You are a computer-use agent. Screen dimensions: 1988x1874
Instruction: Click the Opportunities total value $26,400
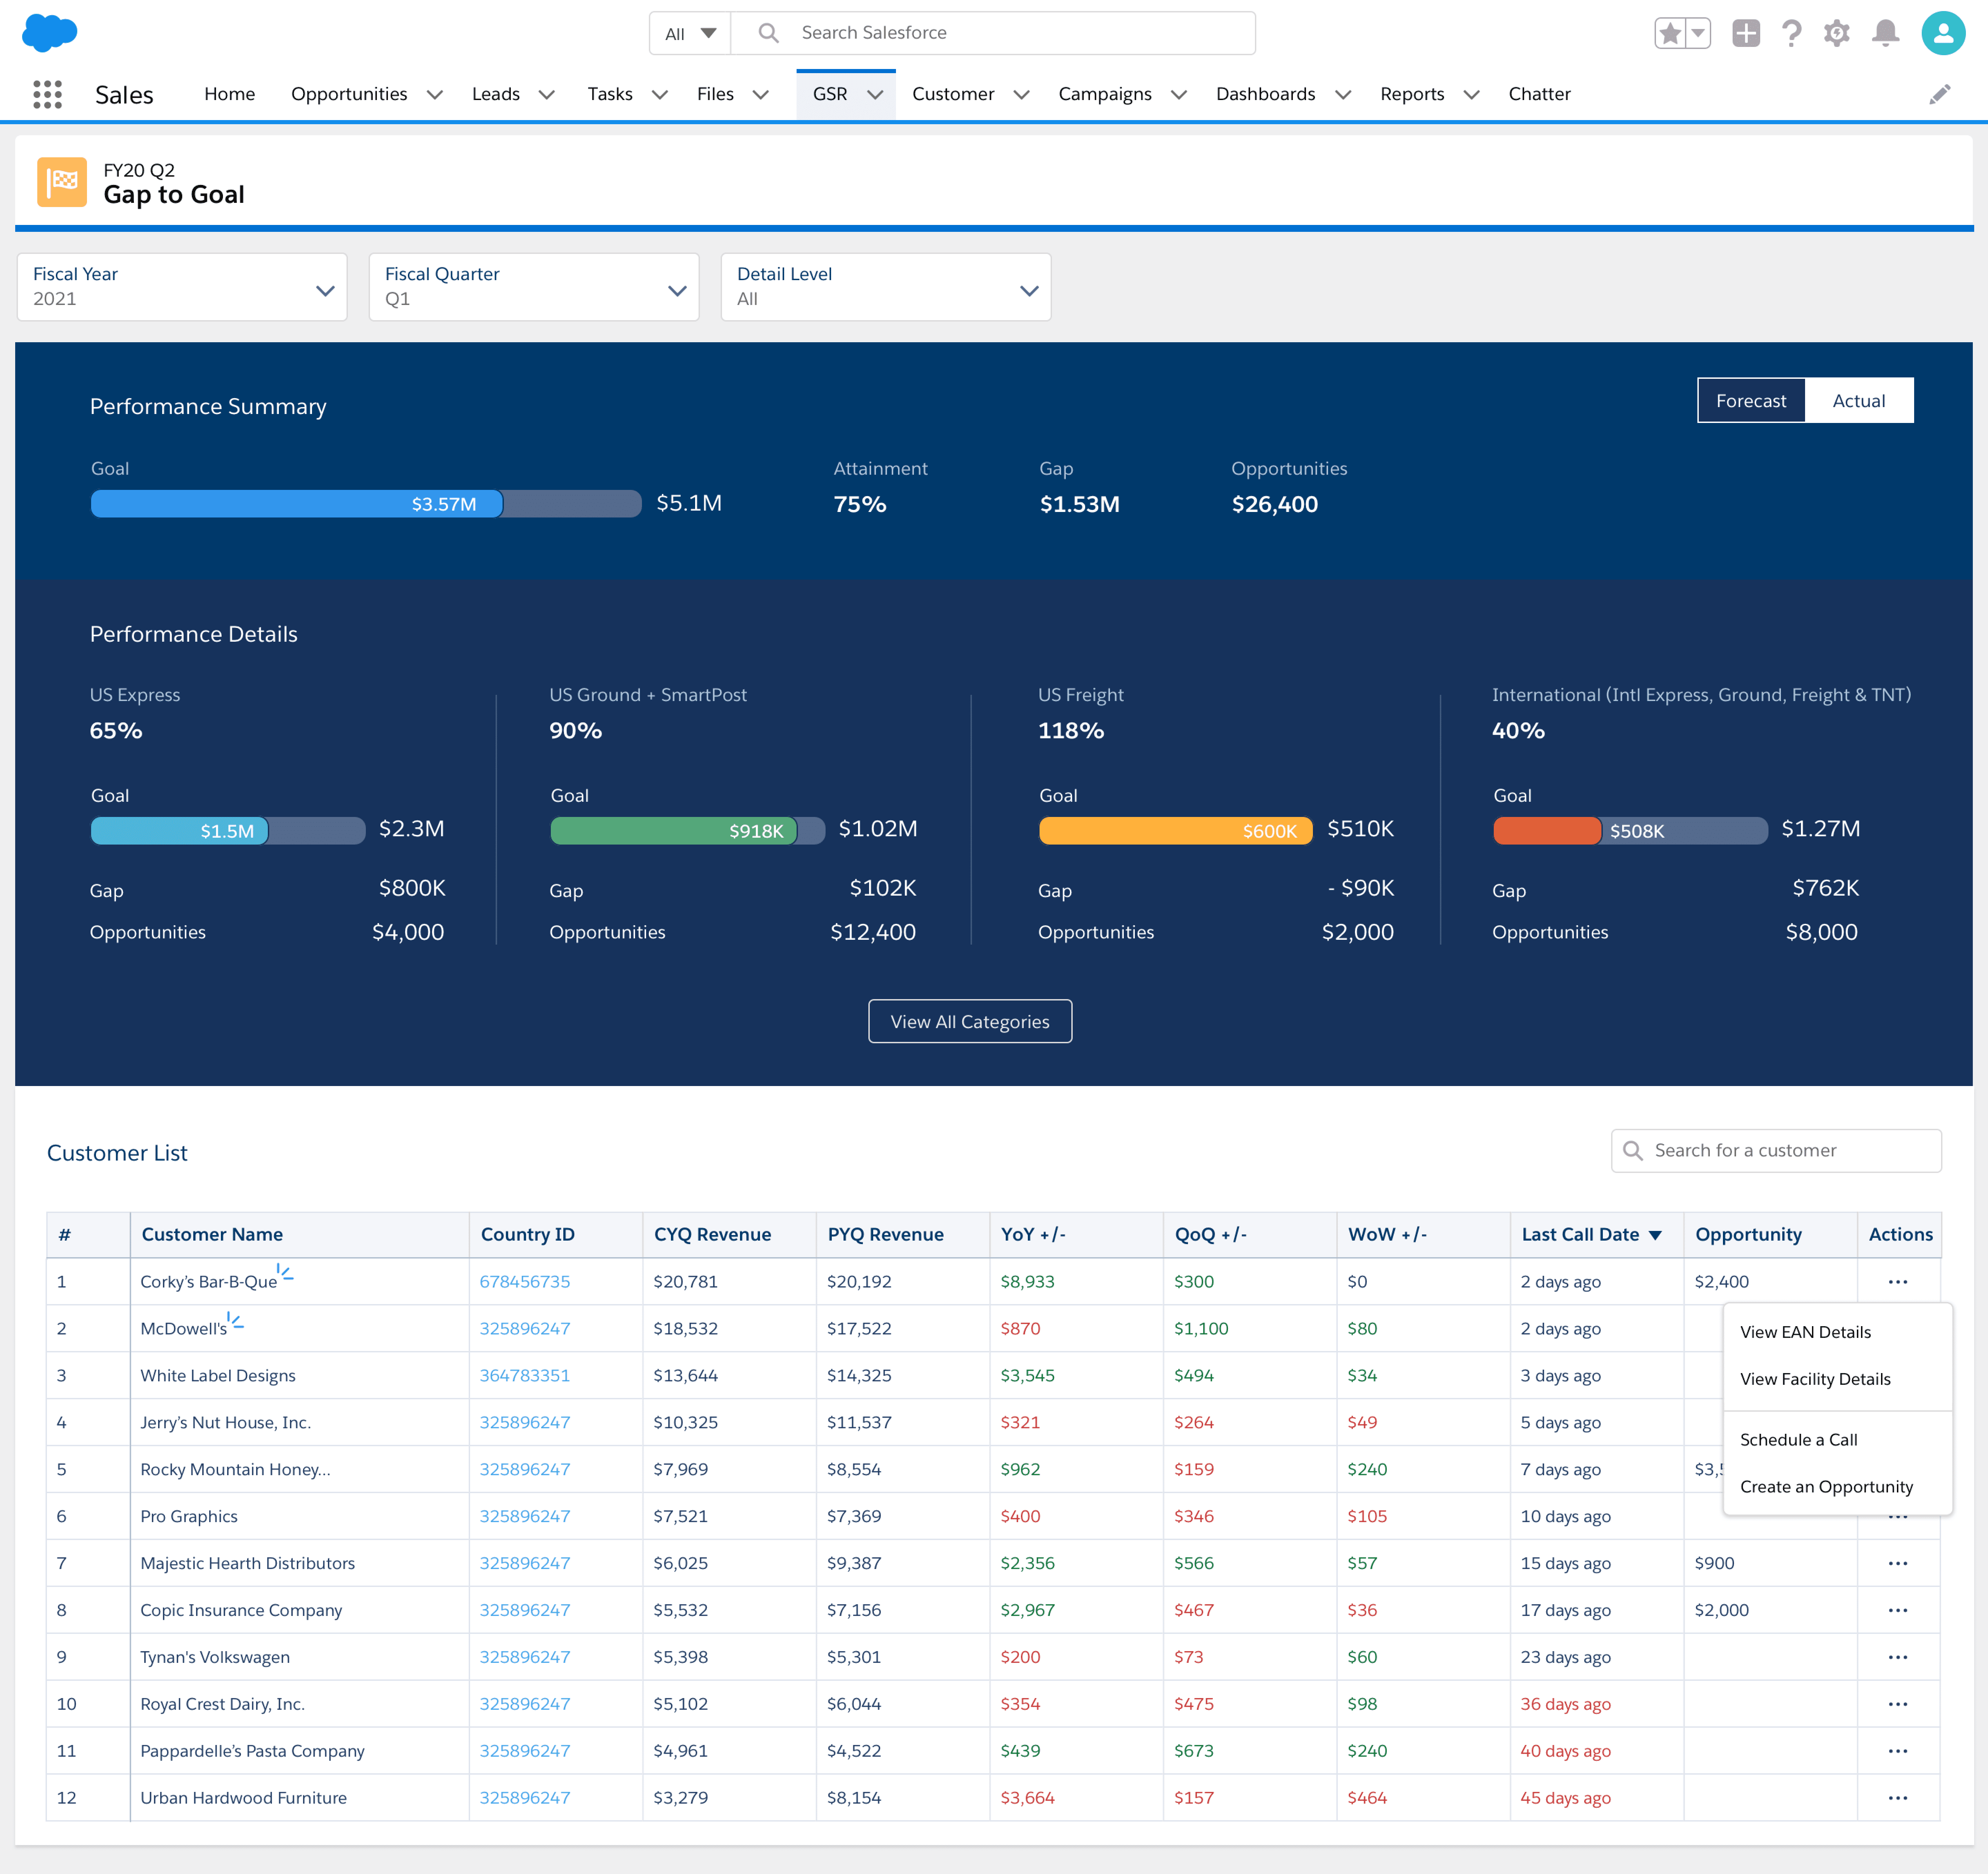pos(1275,505)
